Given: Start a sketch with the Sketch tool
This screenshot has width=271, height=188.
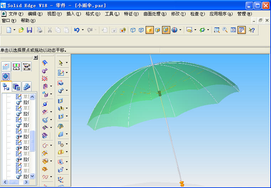Looking at the screenshot, I should [61, 73].
